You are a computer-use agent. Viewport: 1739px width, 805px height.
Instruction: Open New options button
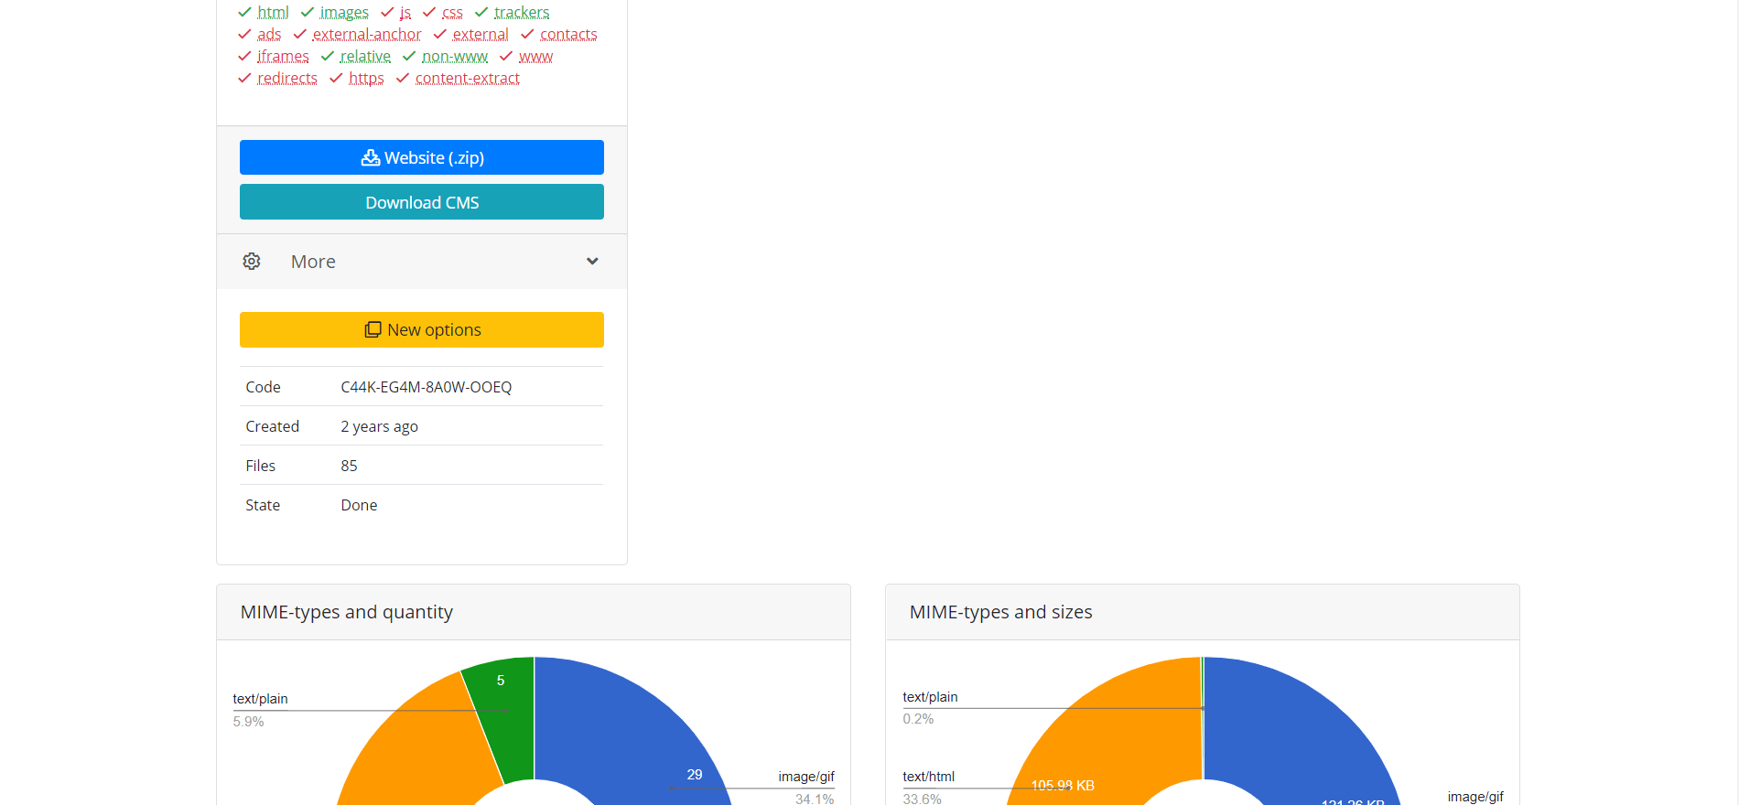click(x=422, y=329)
